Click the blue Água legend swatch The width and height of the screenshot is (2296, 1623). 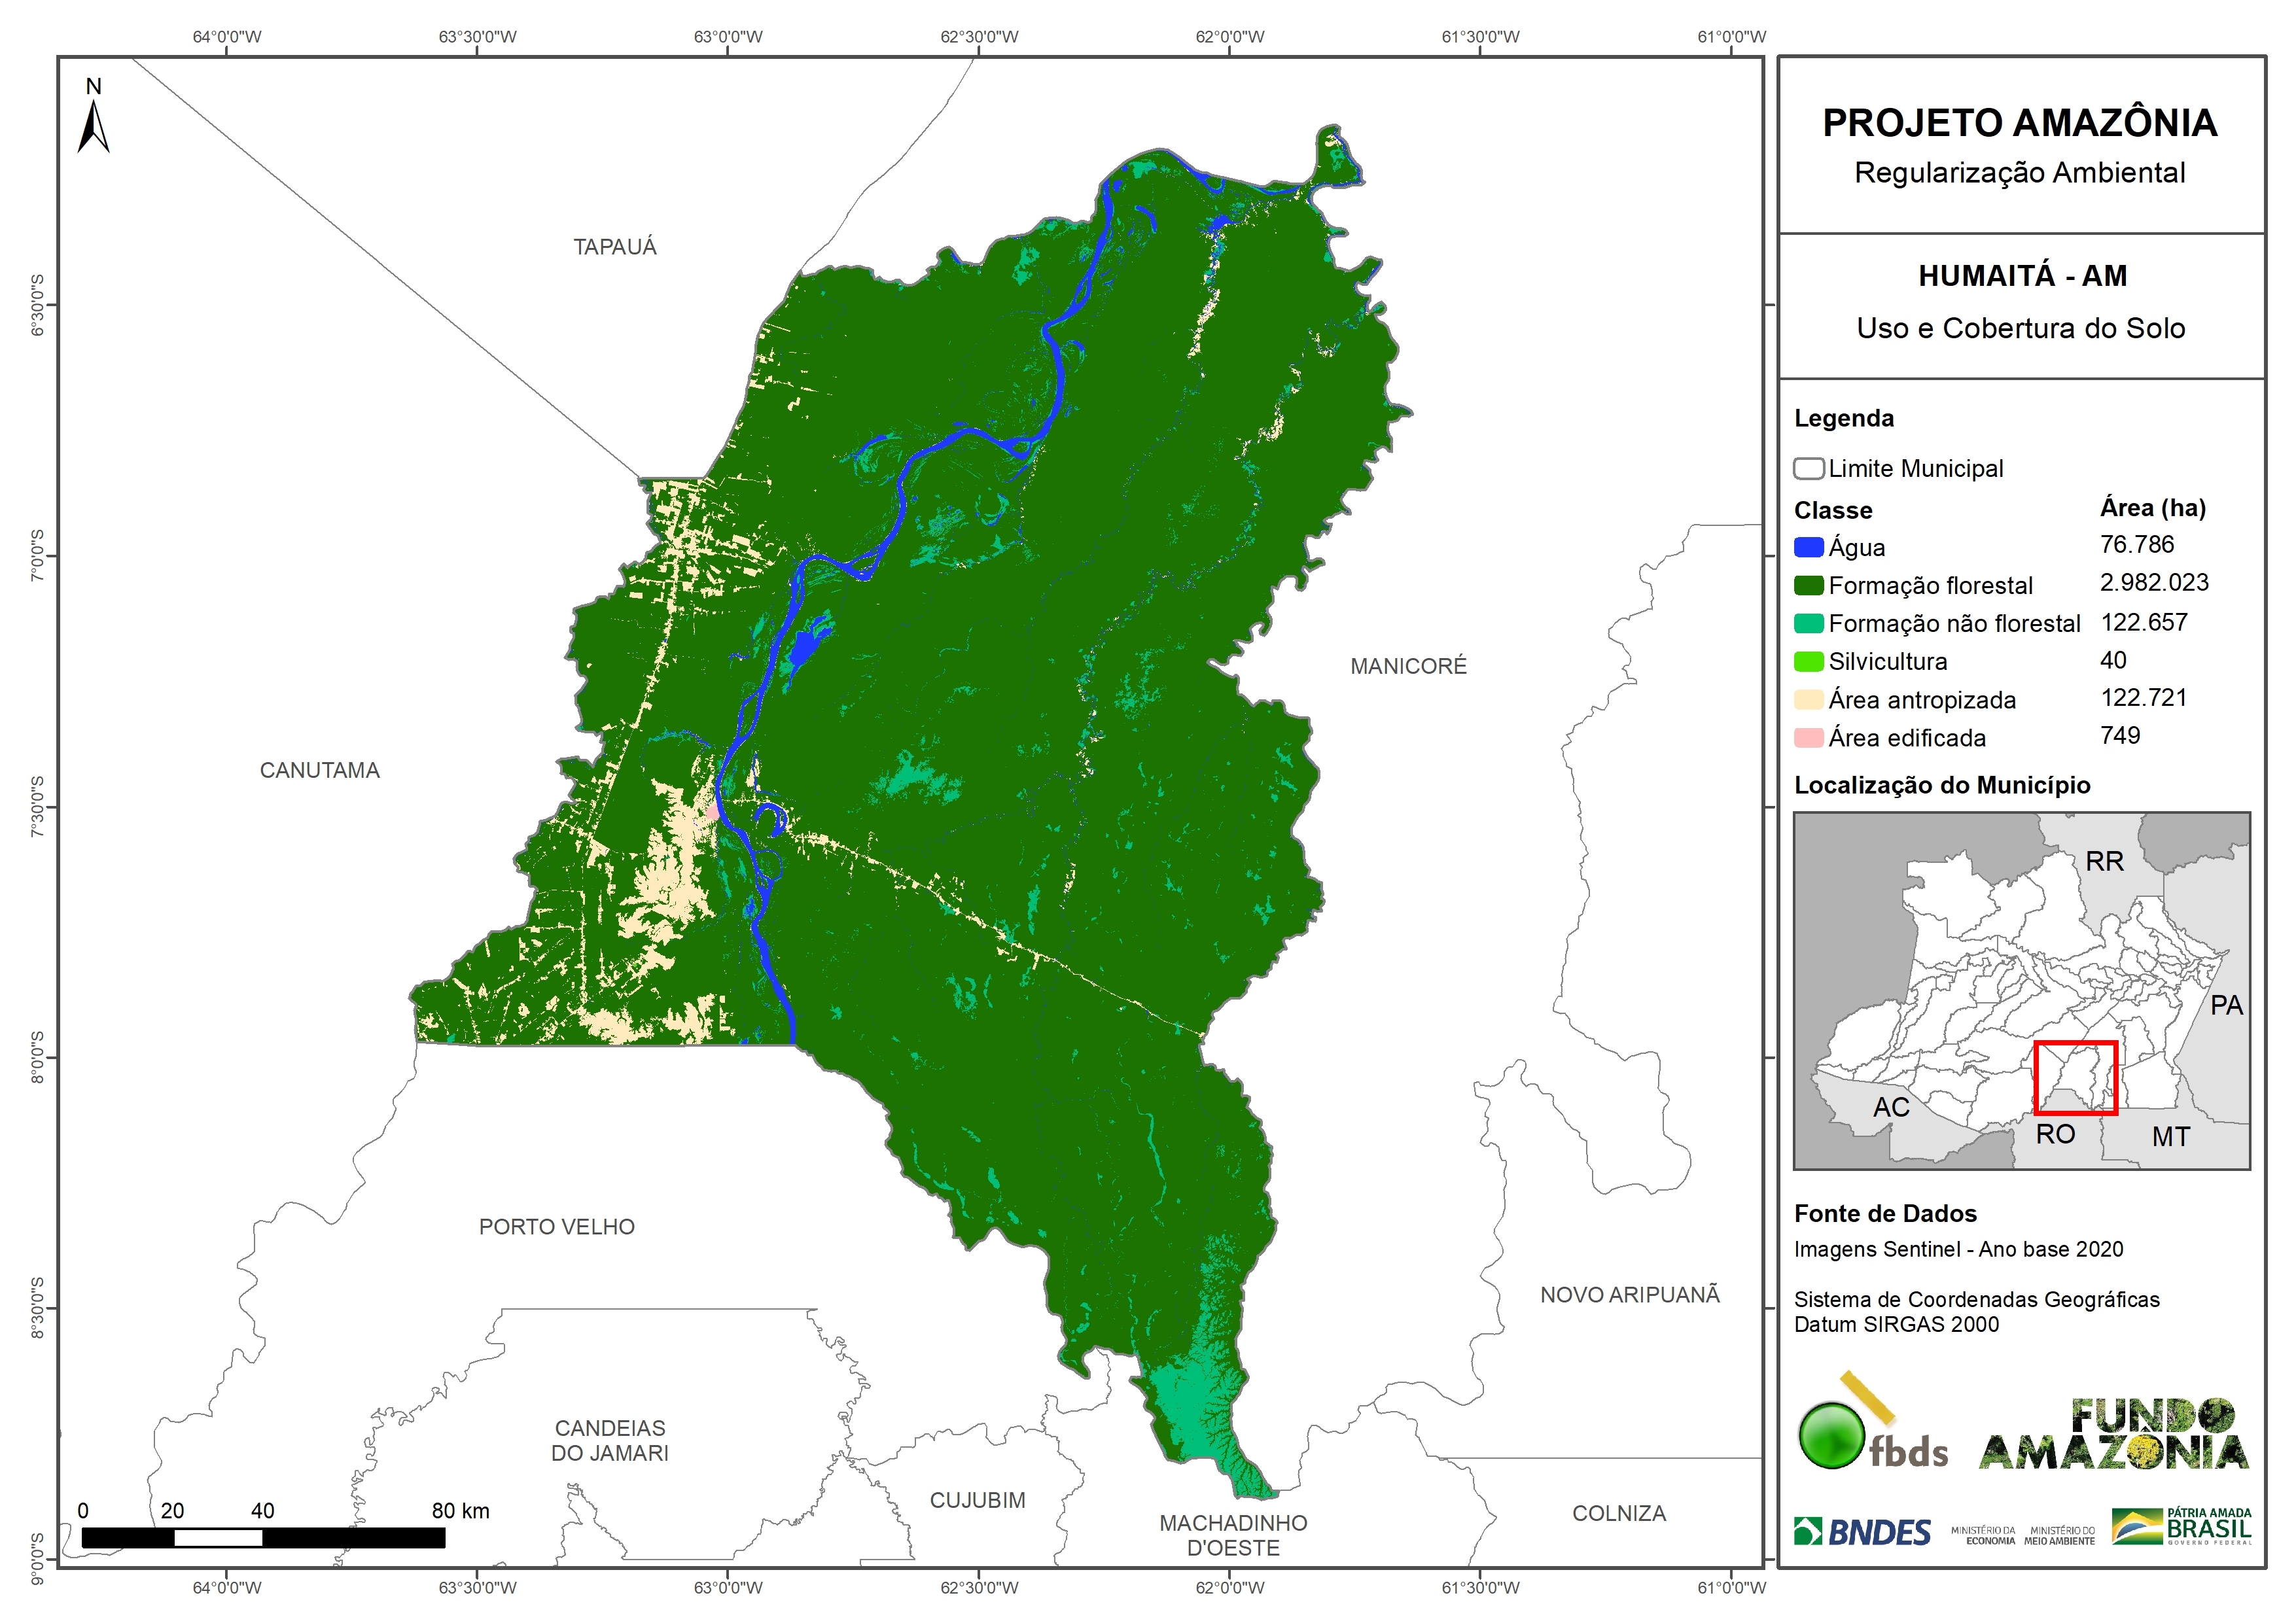tap(1808, 547)
